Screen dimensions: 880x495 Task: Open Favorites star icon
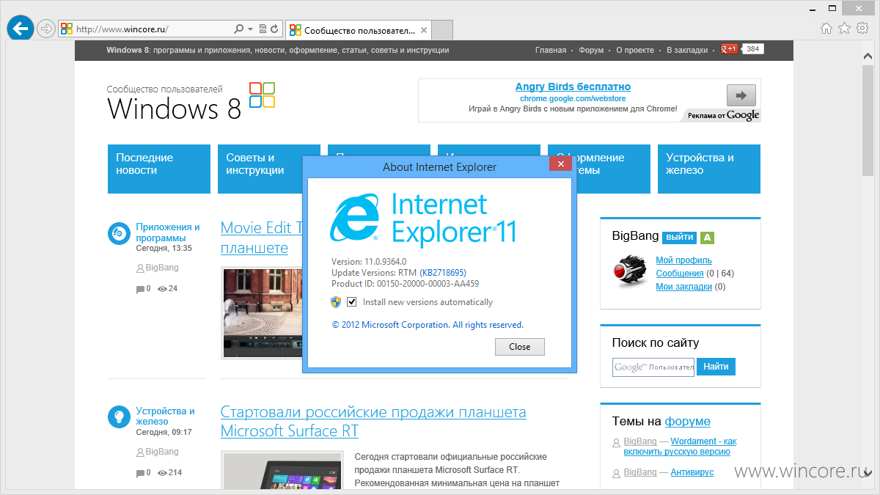[844, 29]
